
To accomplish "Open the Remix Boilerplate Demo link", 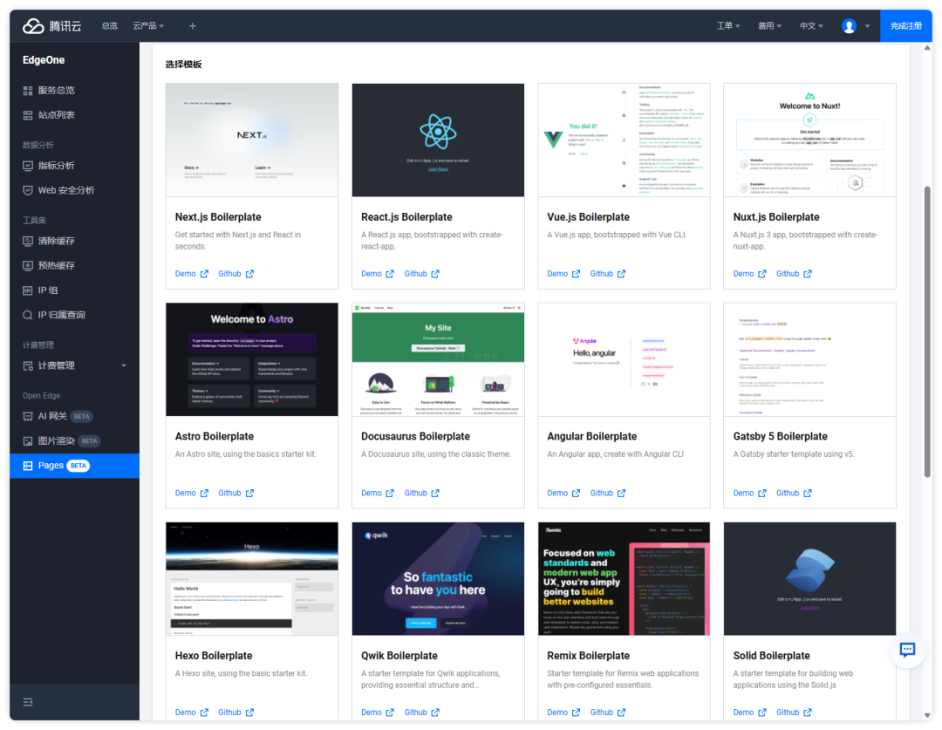I will pyautogui.click(x=556, y=712).
